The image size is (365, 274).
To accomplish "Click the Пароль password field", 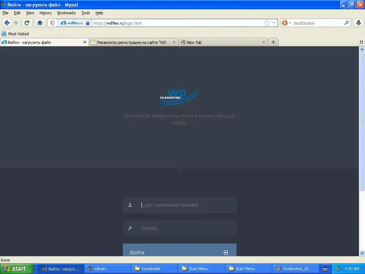I will click(x=180, y=228).
